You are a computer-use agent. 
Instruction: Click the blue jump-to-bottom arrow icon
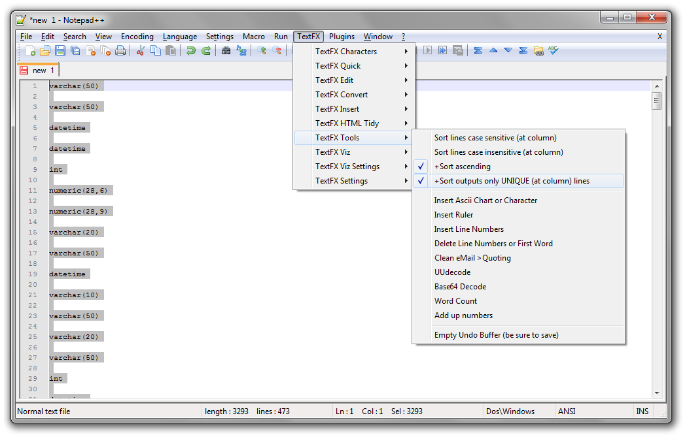pos(523,51)
